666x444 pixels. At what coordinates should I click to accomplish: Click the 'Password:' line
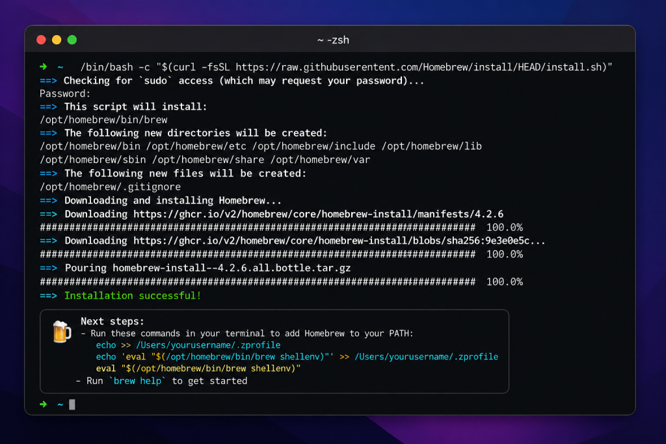(x=65, y=94)
